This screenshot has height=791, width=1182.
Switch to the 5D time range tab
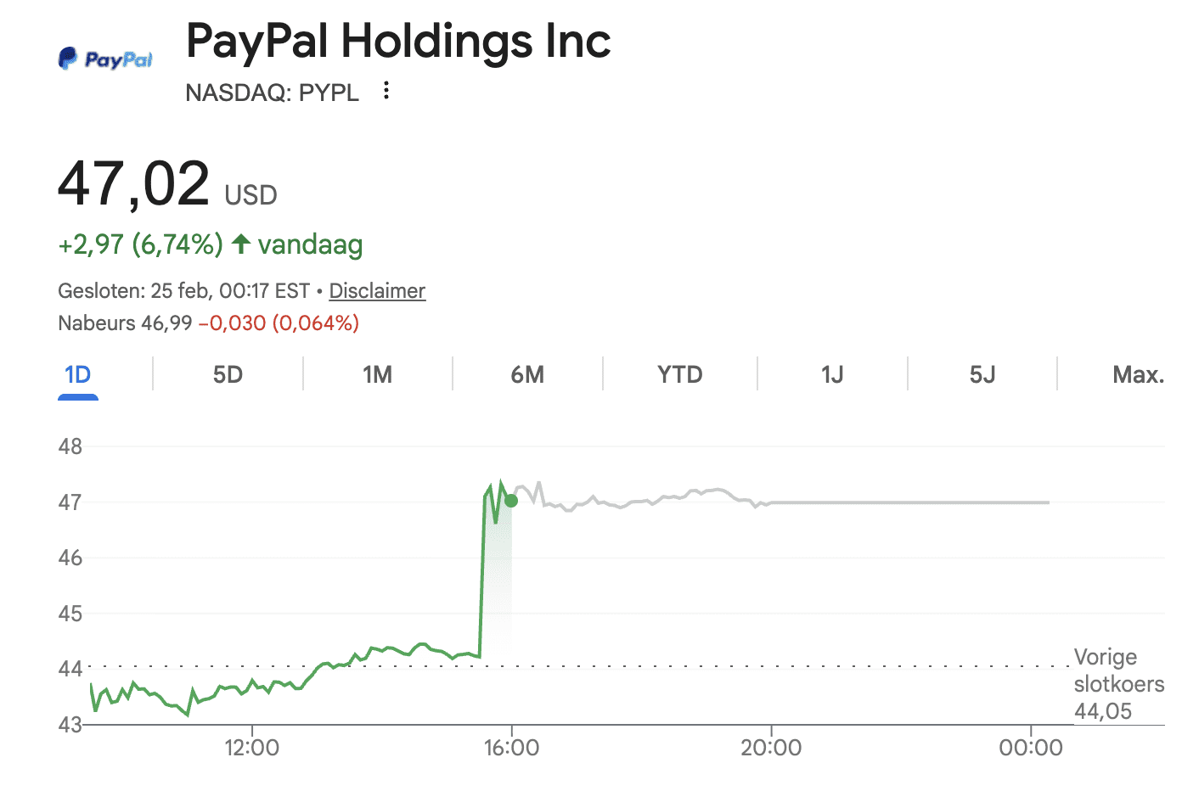(228, 375)
